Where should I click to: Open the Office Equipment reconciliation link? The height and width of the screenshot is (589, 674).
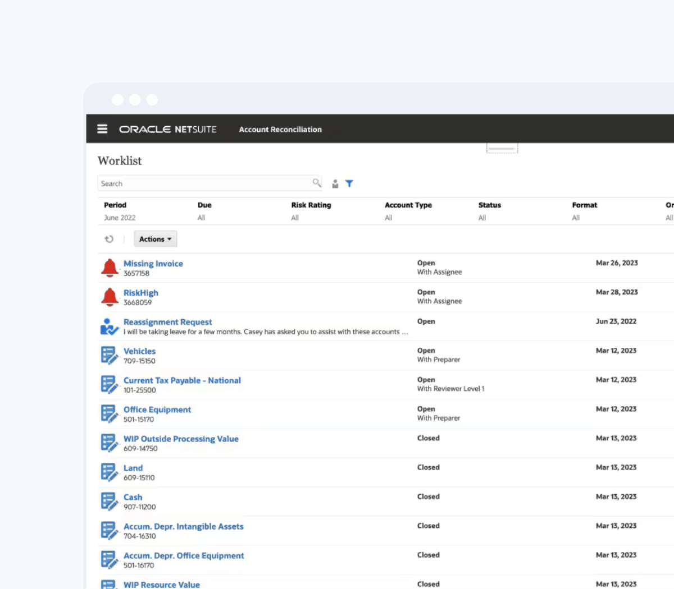point(157,409)
